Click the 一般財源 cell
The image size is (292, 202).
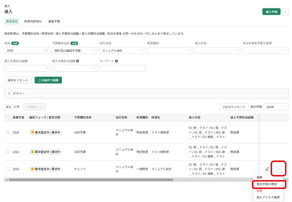142,169
